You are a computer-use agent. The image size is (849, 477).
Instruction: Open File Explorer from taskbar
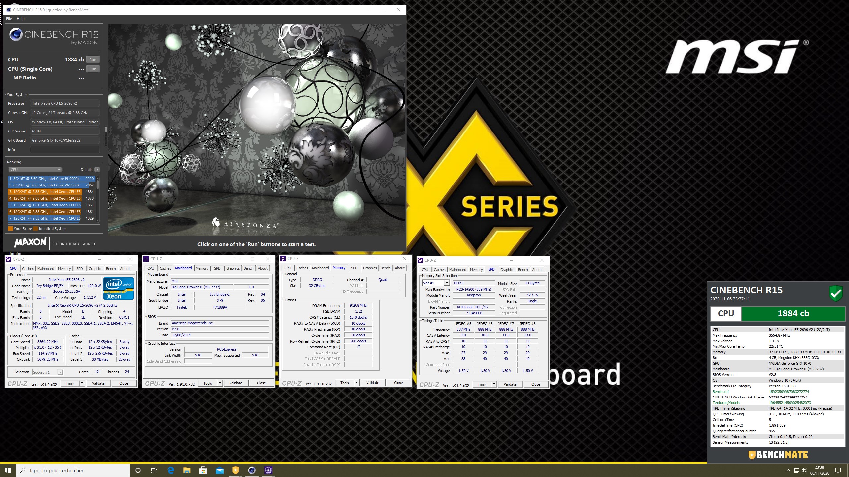click(187, 470)
